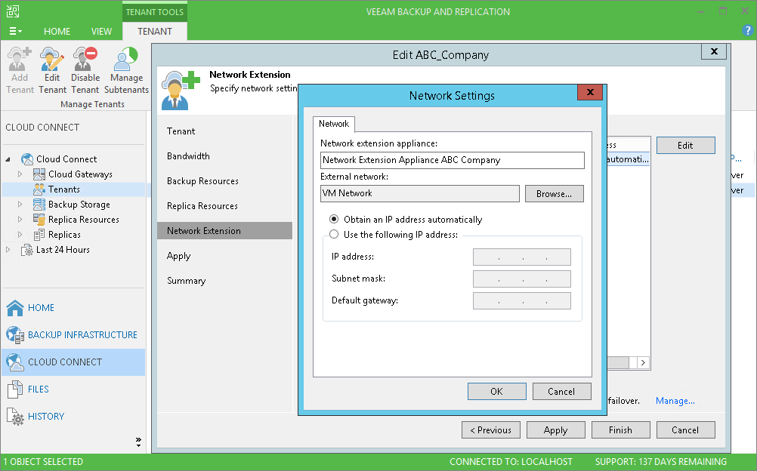Select Obtain an IP address automatically

tap(334, 219)
